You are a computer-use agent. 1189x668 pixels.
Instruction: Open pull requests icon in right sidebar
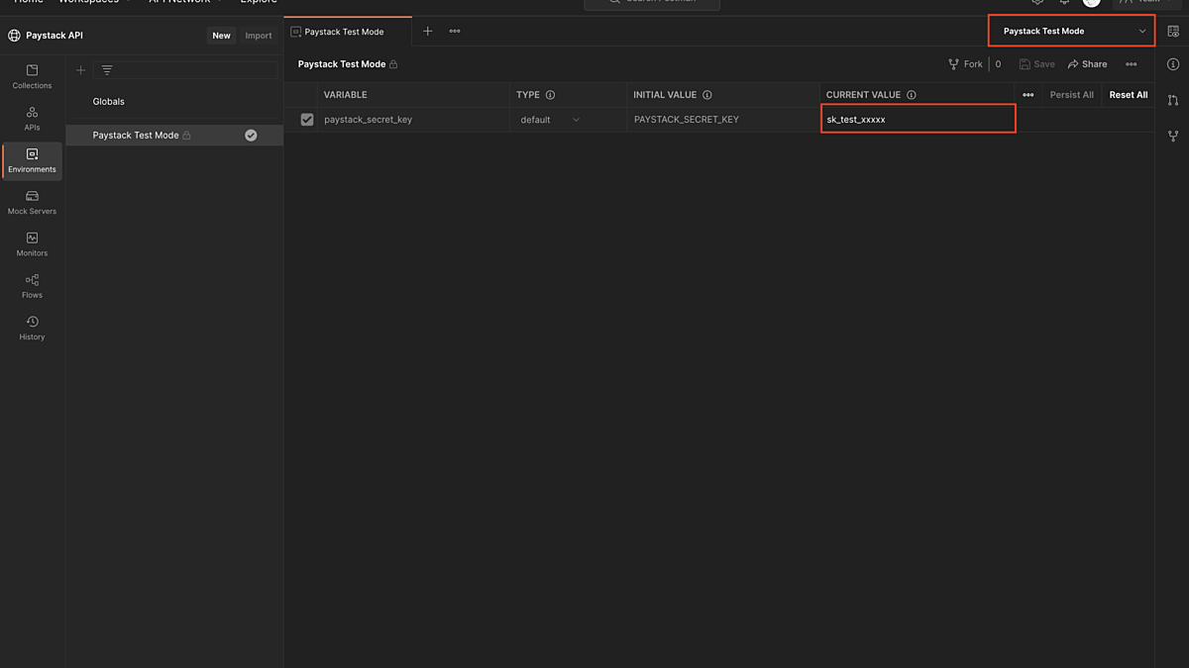tap(1173, 100)
